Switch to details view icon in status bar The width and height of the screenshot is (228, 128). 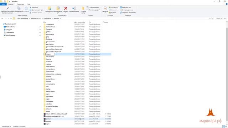224,127
